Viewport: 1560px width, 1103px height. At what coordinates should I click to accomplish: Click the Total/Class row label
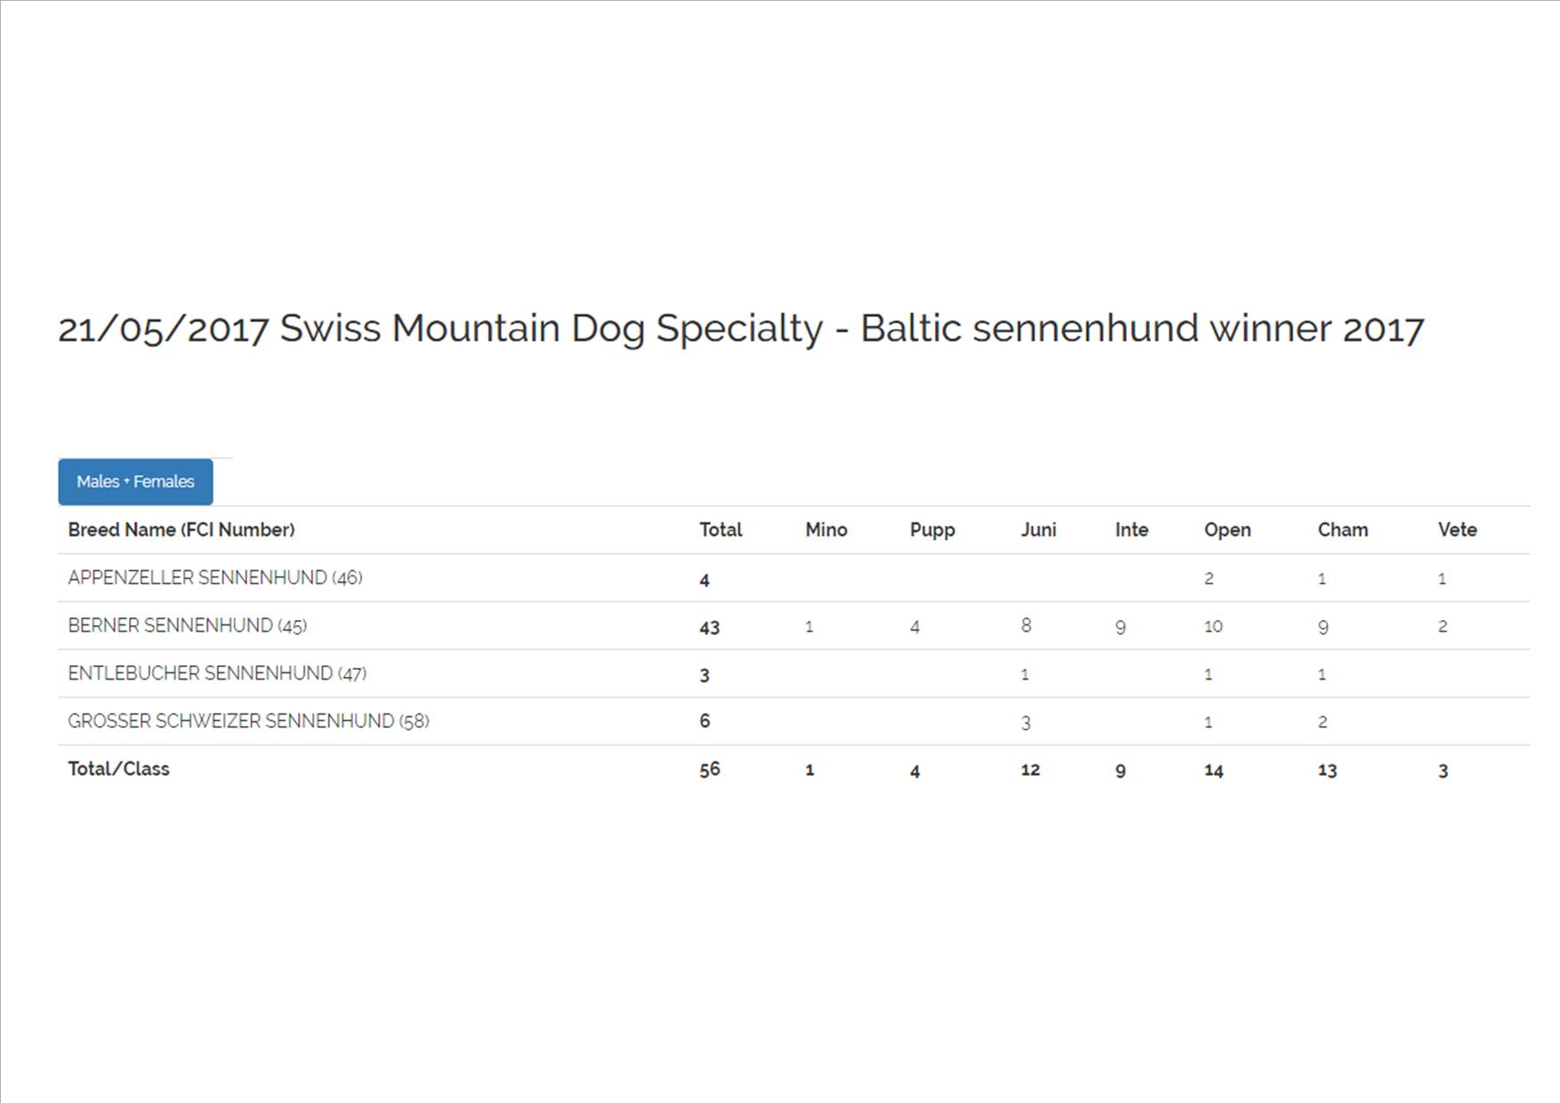pos(118,769)
